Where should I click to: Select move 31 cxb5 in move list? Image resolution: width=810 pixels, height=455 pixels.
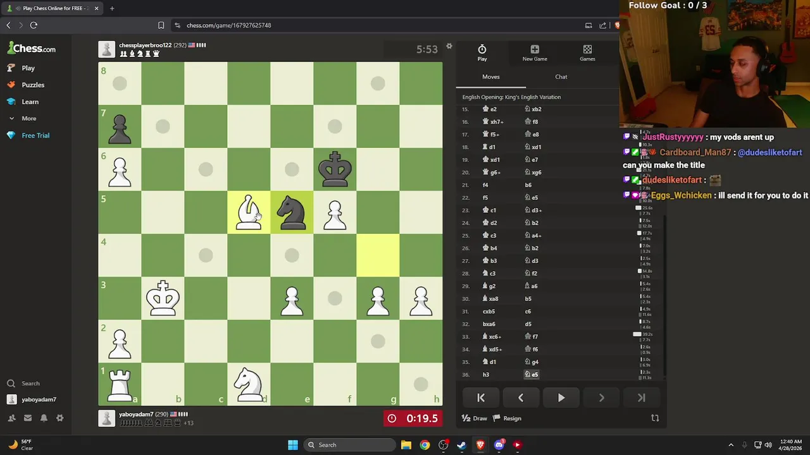pyautogui.click(x=489, y=312)
